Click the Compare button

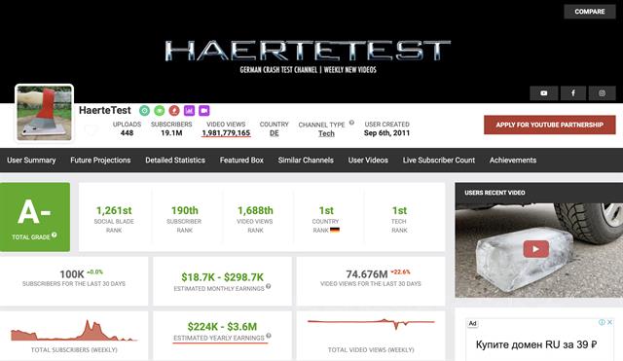pyautogui.click(x=590, y=12)
